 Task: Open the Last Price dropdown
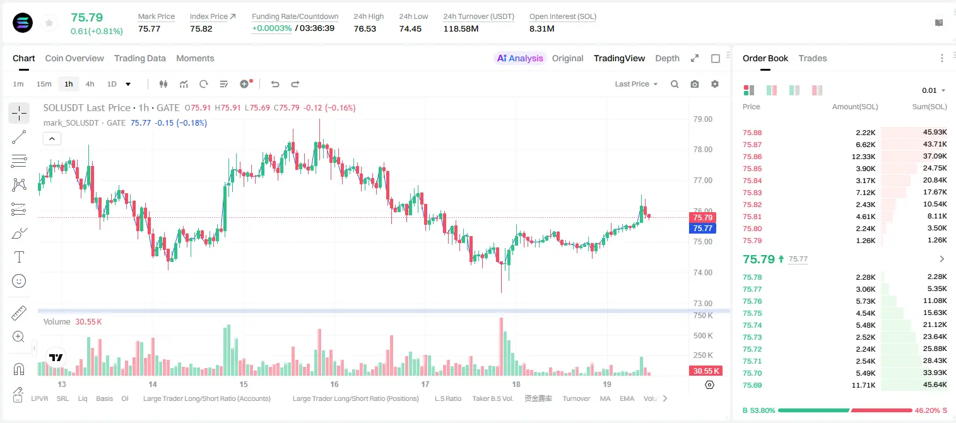(636, 84)
